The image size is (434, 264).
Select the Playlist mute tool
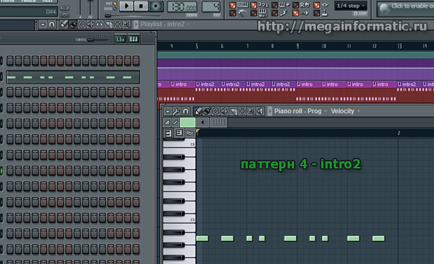(x=90, y=24)
